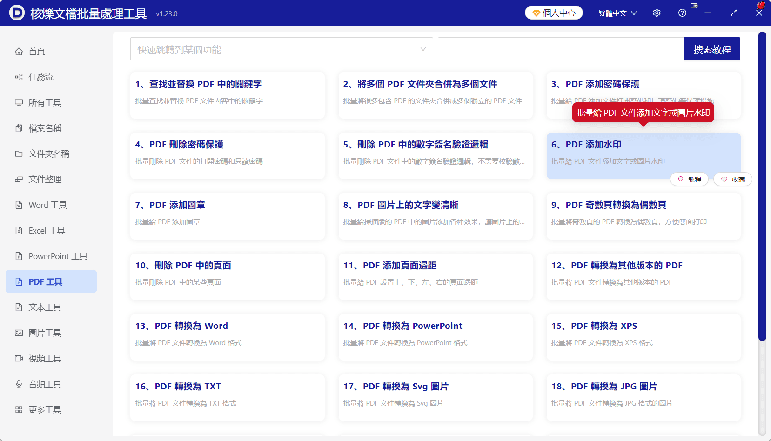Open card 10 刪除 PDF 中的頁面

pos(228,277)
